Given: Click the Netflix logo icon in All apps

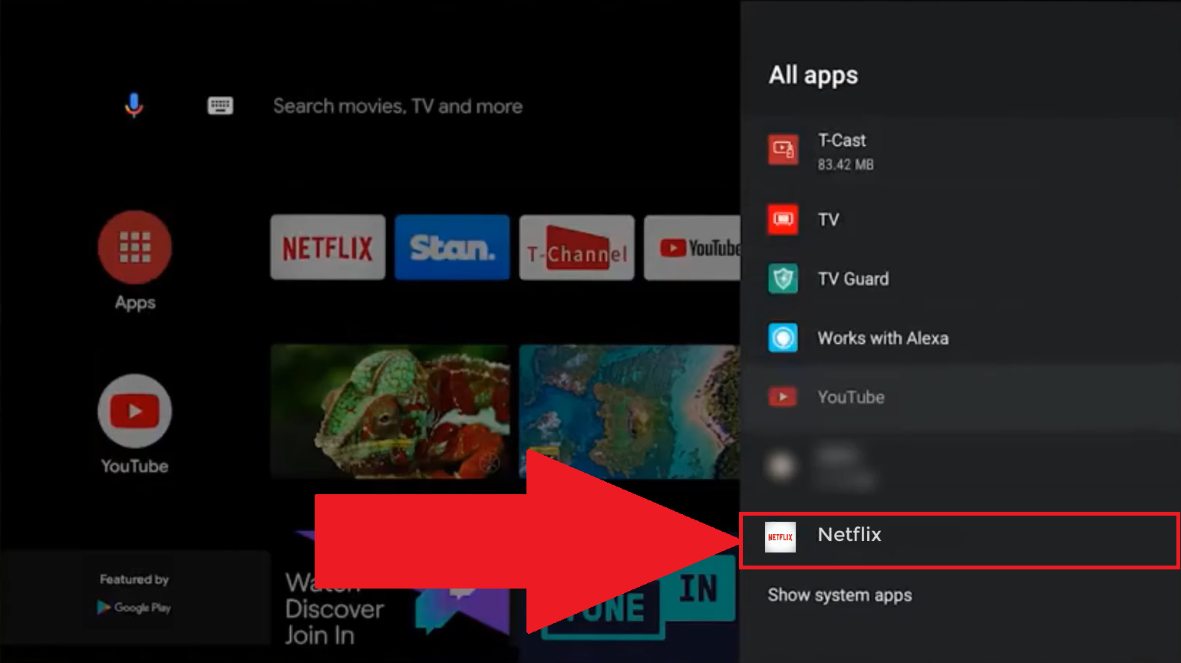Looking at the screenshot, I should (780, 537).
